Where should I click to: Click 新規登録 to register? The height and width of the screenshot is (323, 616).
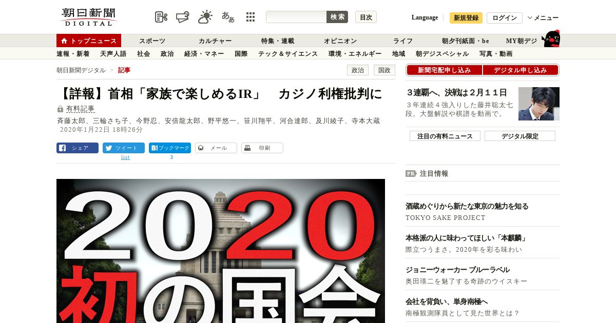pos(466,18)
